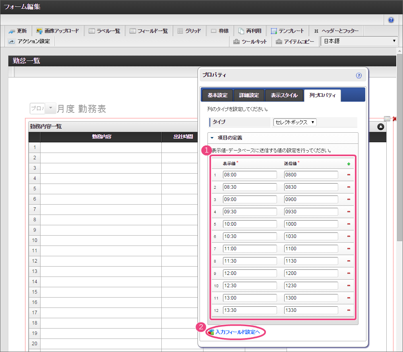Open the properties panel help icon
403x352 pixels.
[358, 75]
